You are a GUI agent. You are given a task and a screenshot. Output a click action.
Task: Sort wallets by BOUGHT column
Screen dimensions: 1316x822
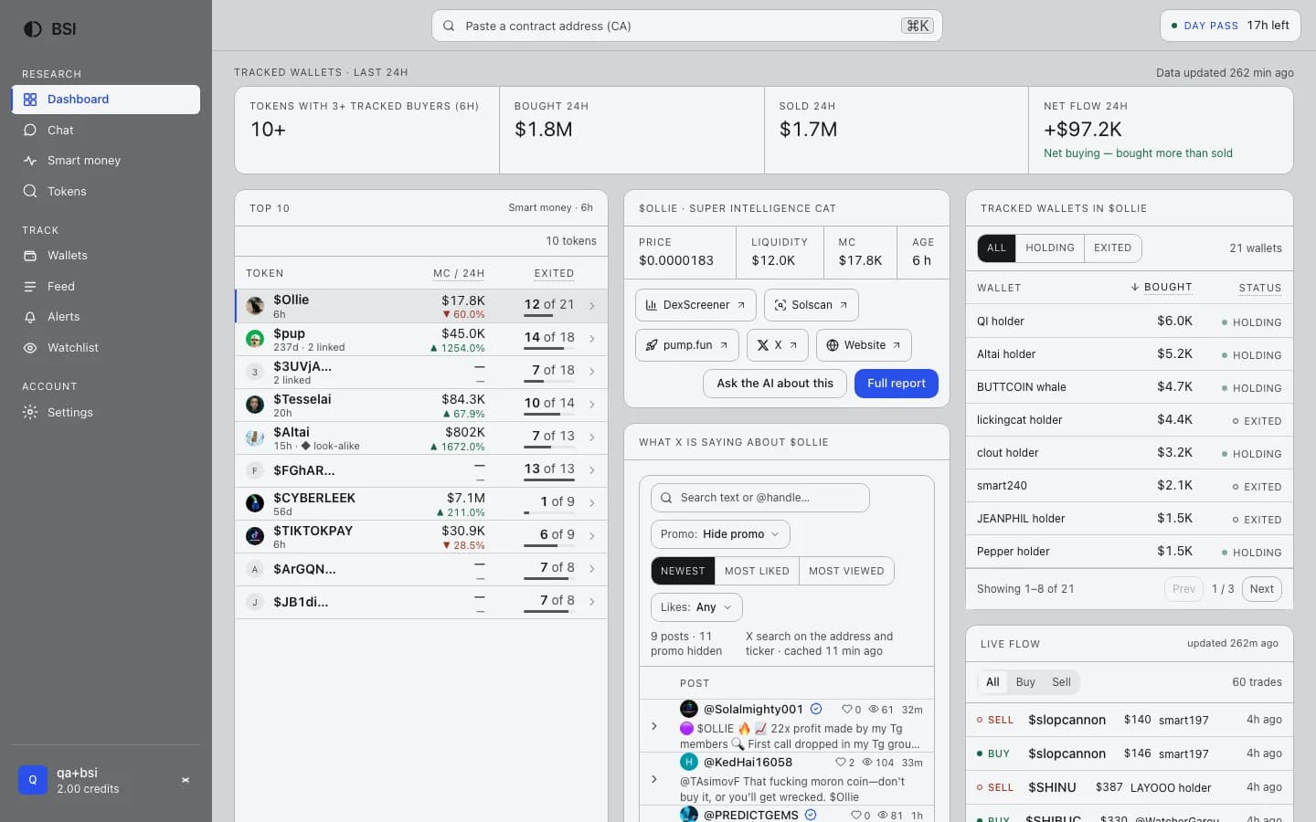click(1162, 287)
